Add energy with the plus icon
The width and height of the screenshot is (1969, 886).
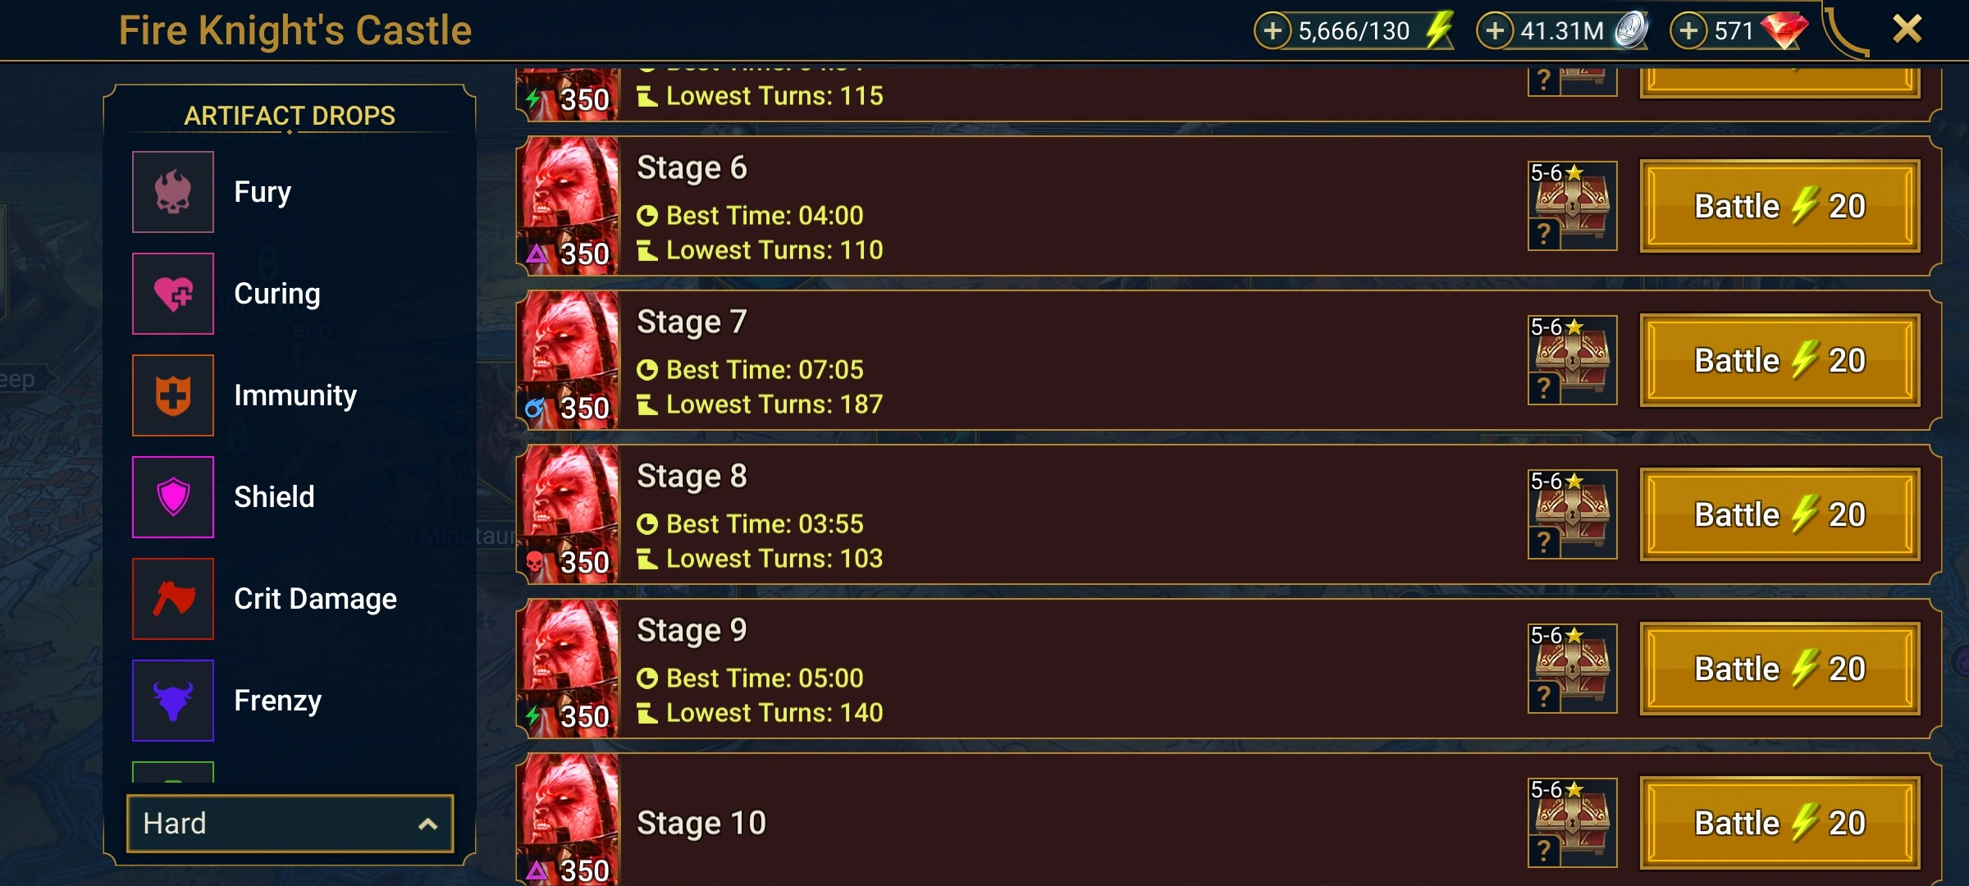(1272, 31)
